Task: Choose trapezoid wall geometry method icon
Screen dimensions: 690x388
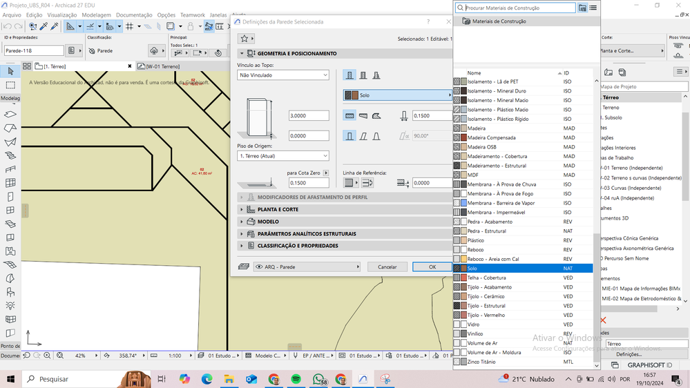Action: pos(363,116)
